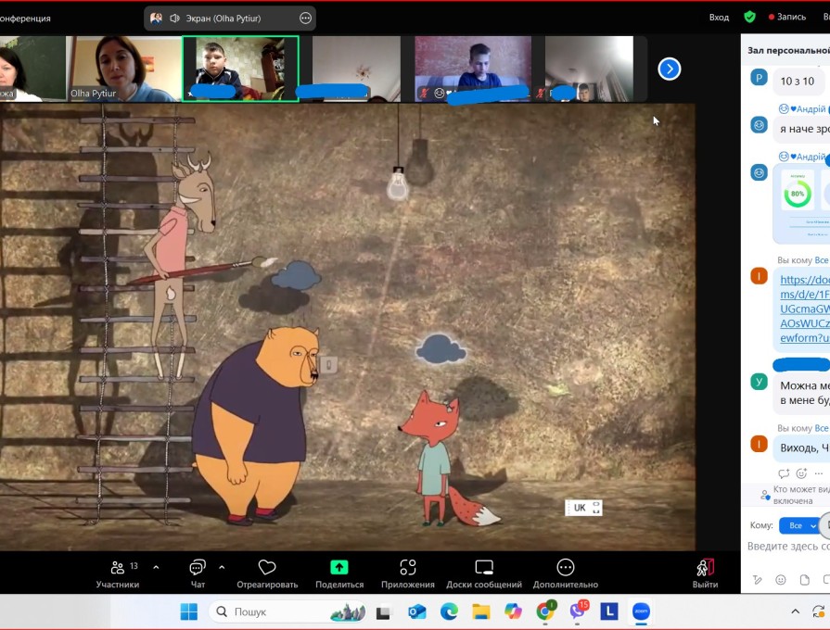Click the chat privacy info icon
The image size is (830, 630).
765,495
